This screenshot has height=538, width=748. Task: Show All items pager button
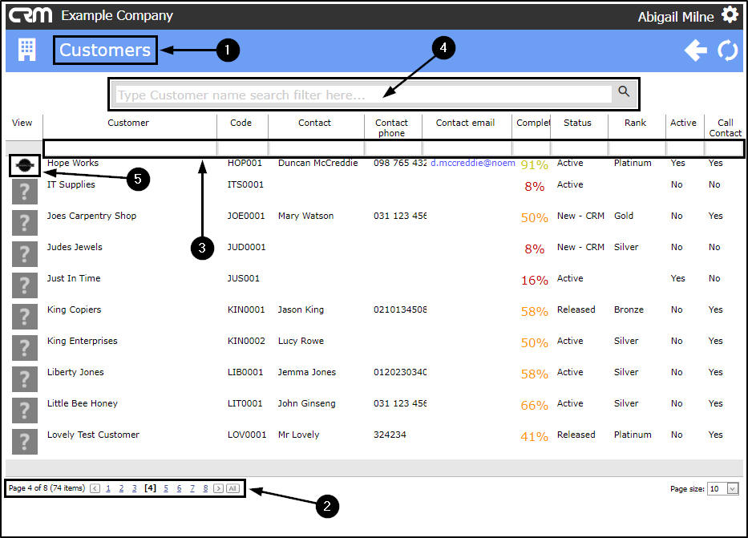(x=232, y=488)
